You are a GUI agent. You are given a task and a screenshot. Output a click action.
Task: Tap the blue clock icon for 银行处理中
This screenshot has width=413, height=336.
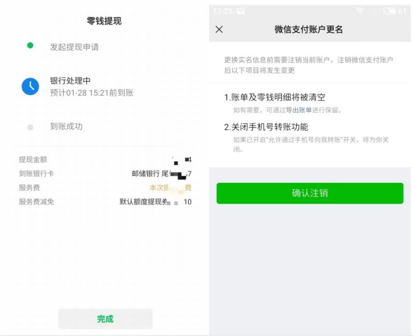coord(30,86)
